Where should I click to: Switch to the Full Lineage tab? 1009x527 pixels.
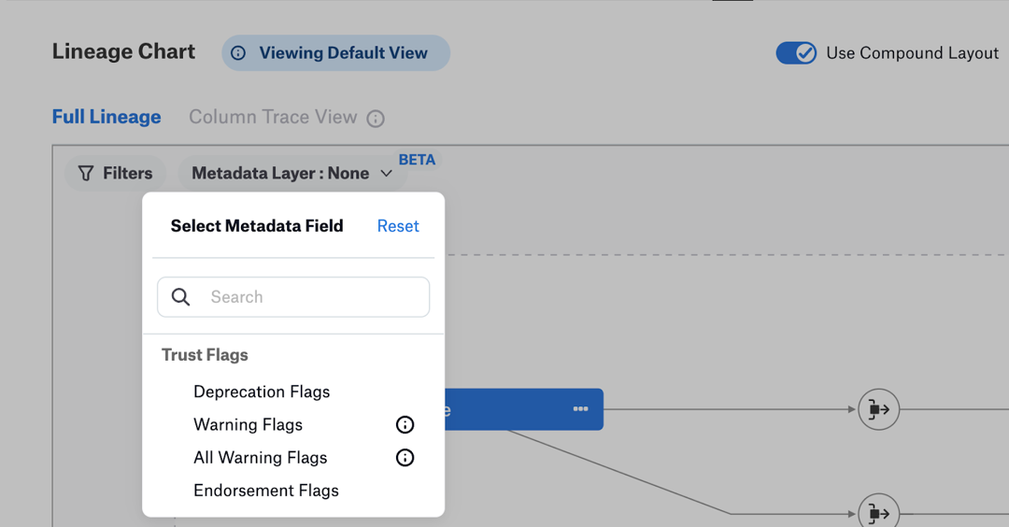(x=107, y=117)
